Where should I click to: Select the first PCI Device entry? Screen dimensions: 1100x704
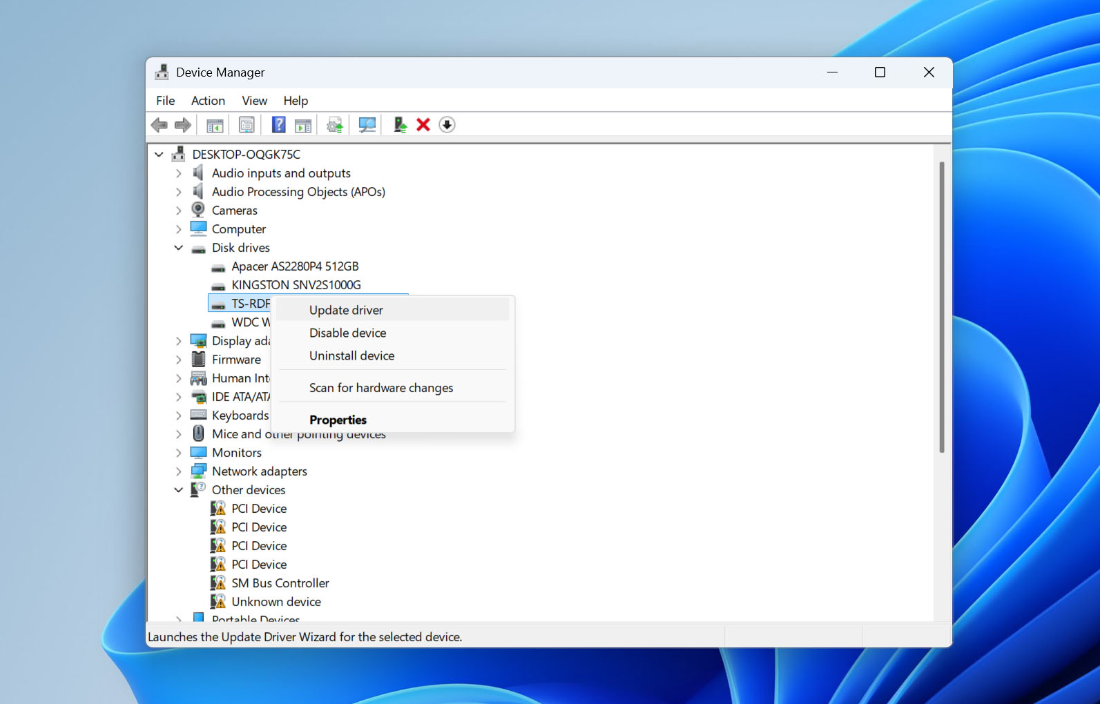click(259, 508)
